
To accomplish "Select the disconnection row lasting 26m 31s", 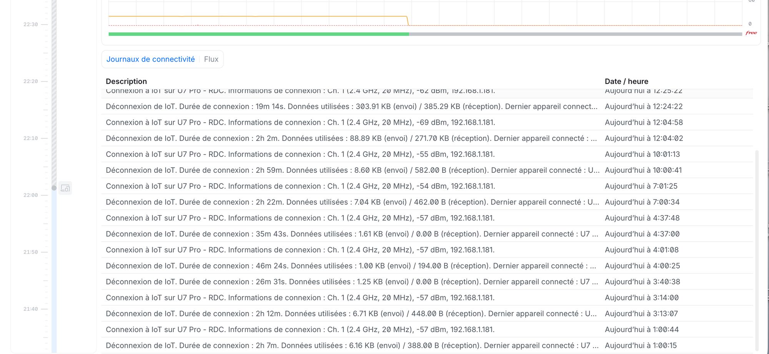I will 427,282.
